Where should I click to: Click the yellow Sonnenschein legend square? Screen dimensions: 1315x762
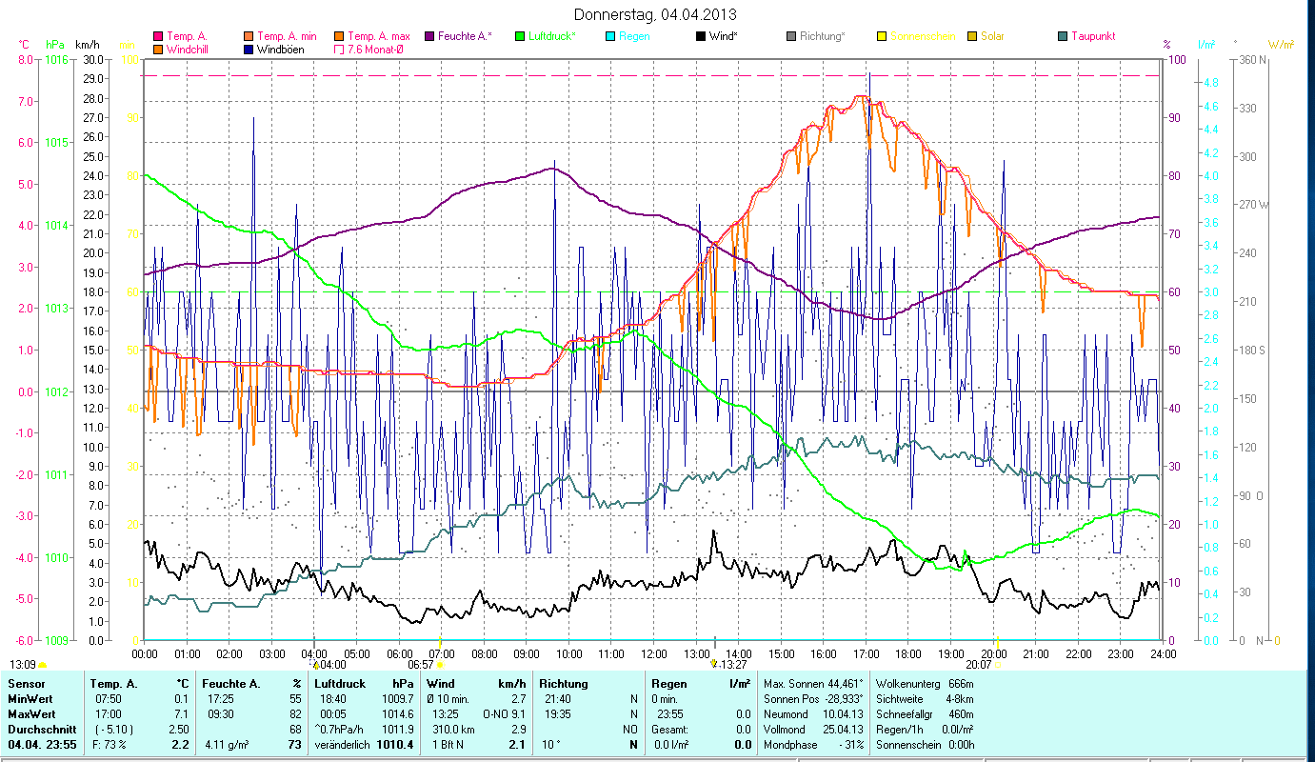(x=882, y=36)
